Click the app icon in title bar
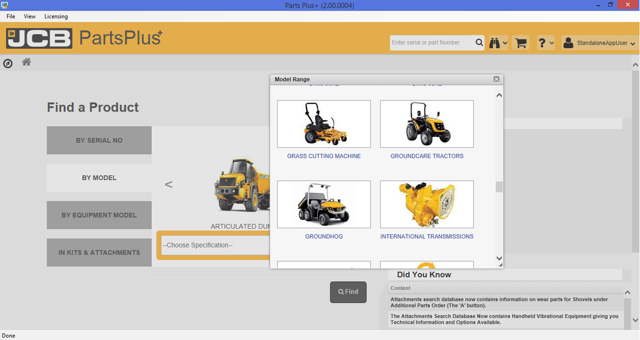The width and height of the screenshot is (640, 340). coord(4,5)
